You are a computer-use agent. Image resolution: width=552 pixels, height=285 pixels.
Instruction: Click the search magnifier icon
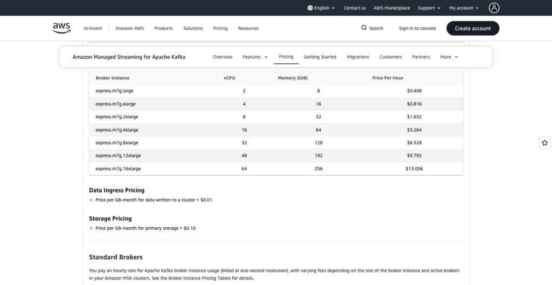coord(364,28)
